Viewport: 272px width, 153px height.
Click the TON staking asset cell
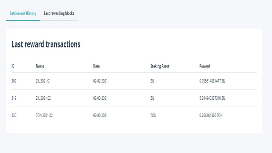click(x=153, y=115)
